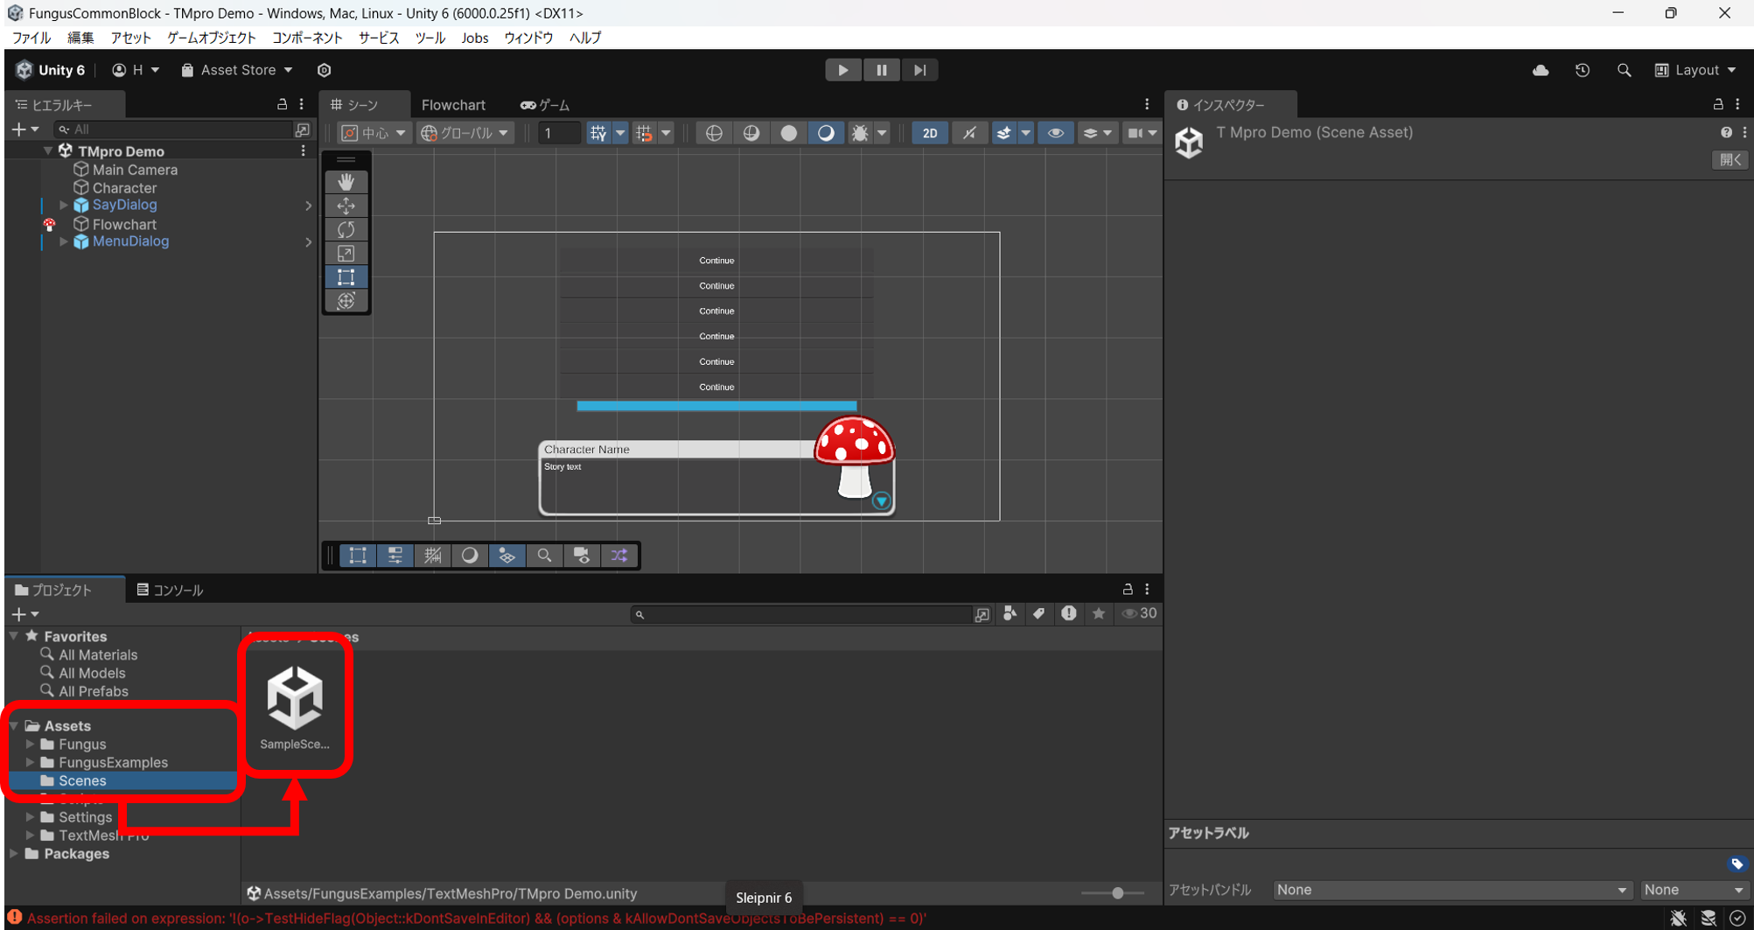Expand the SayDialog object in hierarchy
The height and width of the screenshot is (930, 1754).
click(62, 205)
